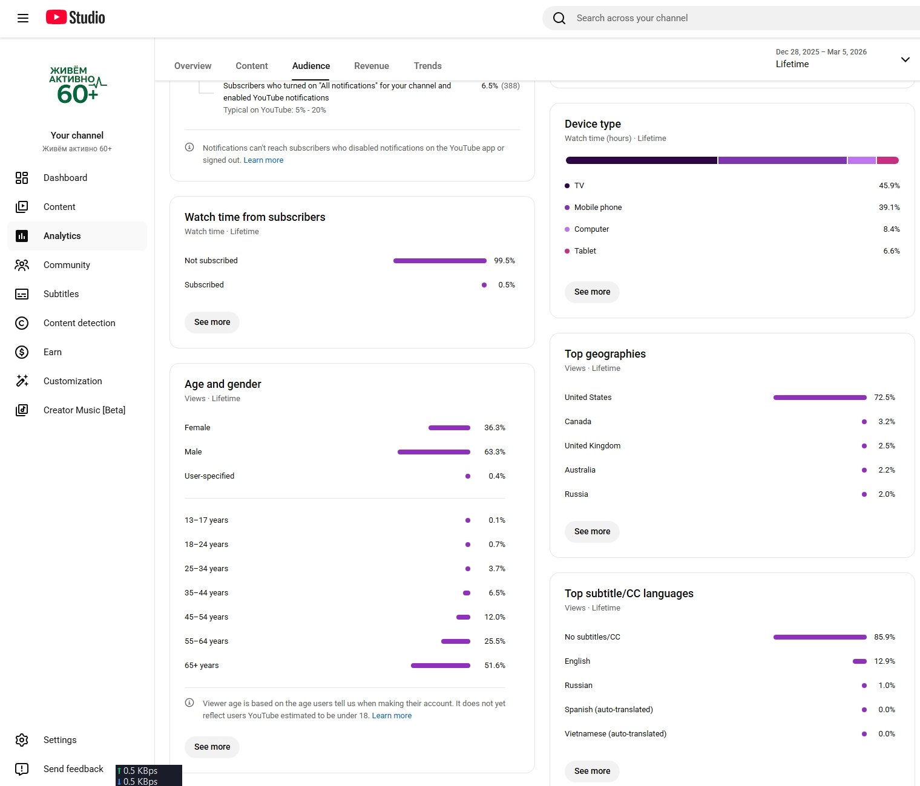
Task: Click the Send feedback icon
Action: click(22, 769)
